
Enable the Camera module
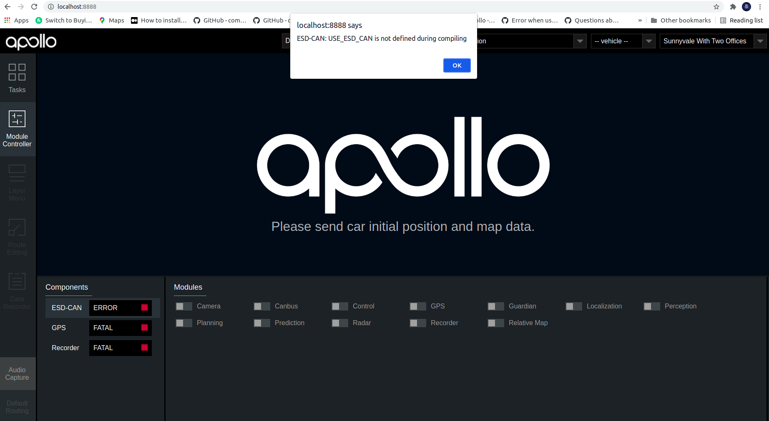[183, 306]
